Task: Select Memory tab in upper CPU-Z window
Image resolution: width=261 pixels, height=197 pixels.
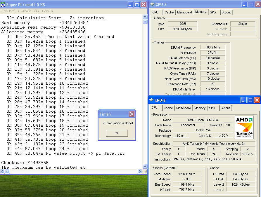Action: pos(201,12)
